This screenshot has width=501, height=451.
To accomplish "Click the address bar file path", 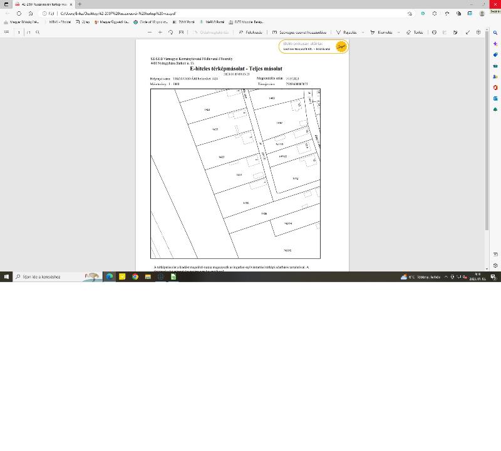I will [x=118, y=14].
